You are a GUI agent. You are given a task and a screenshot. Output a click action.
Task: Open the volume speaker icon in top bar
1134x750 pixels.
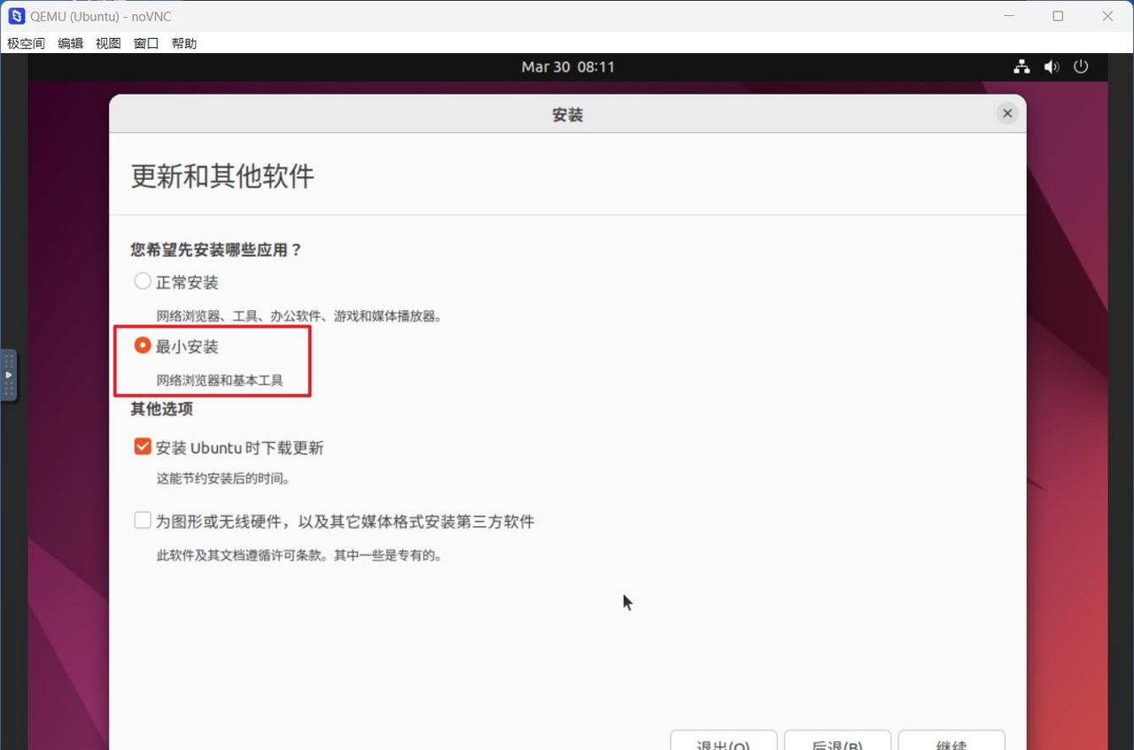[1052, 66]
